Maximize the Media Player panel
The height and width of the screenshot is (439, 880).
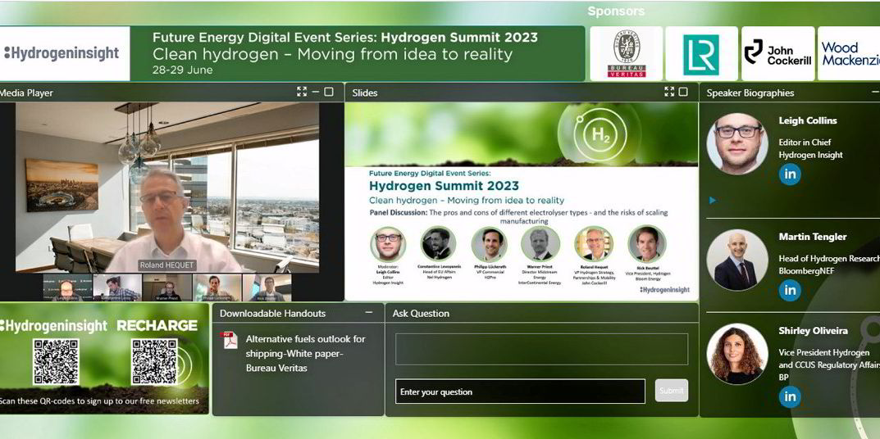tap(329, 92)
